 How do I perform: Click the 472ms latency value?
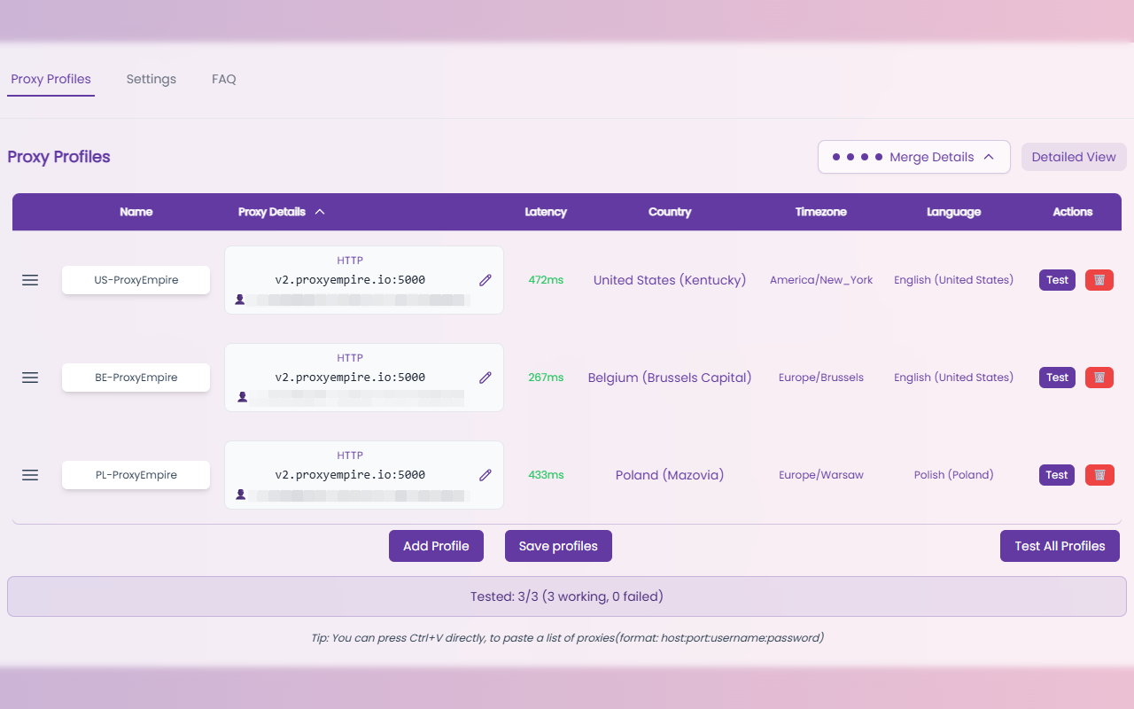point(546,280)
